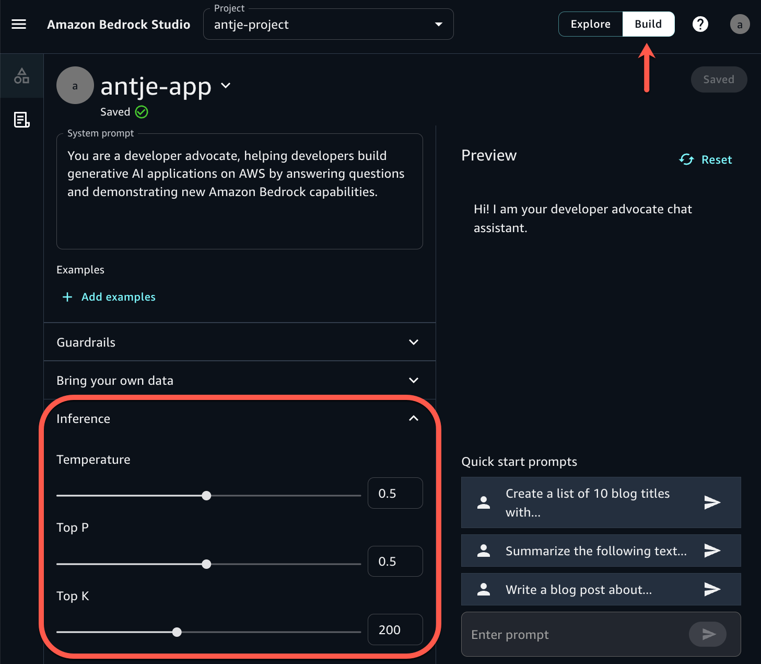Send the 'Write a blog post about' prompt arrow
This screenshot has height=664, width=761.
(x=712, y=589)
